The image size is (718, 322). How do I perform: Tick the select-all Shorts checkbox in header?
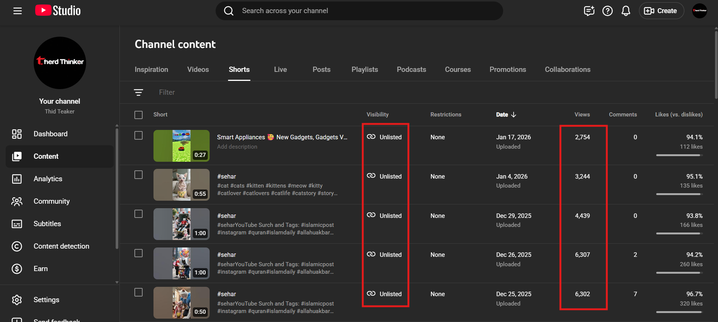tap(139, 115)
